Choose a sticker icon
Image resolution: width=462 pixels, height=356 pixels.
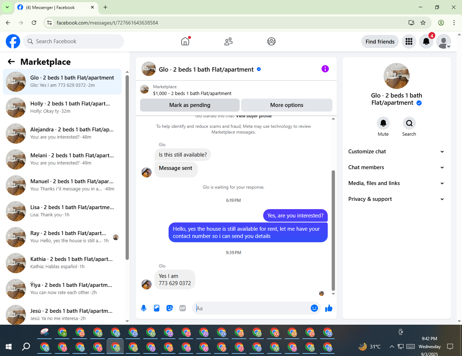tap(170, 308)
